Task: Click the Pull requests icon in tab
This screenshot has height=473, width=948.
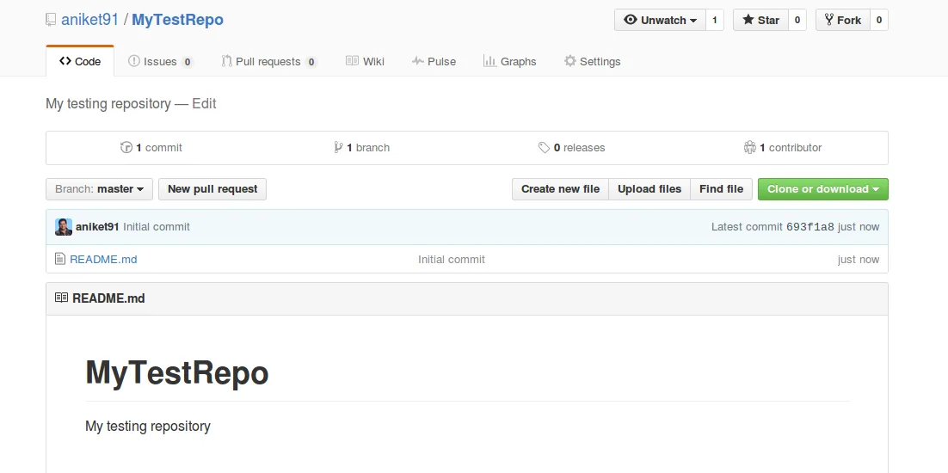Action: [227, 61]
